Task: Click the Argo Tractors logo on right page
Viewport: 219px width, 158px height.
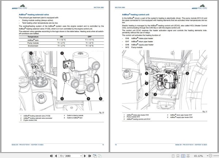Action: tap(199, 7)
